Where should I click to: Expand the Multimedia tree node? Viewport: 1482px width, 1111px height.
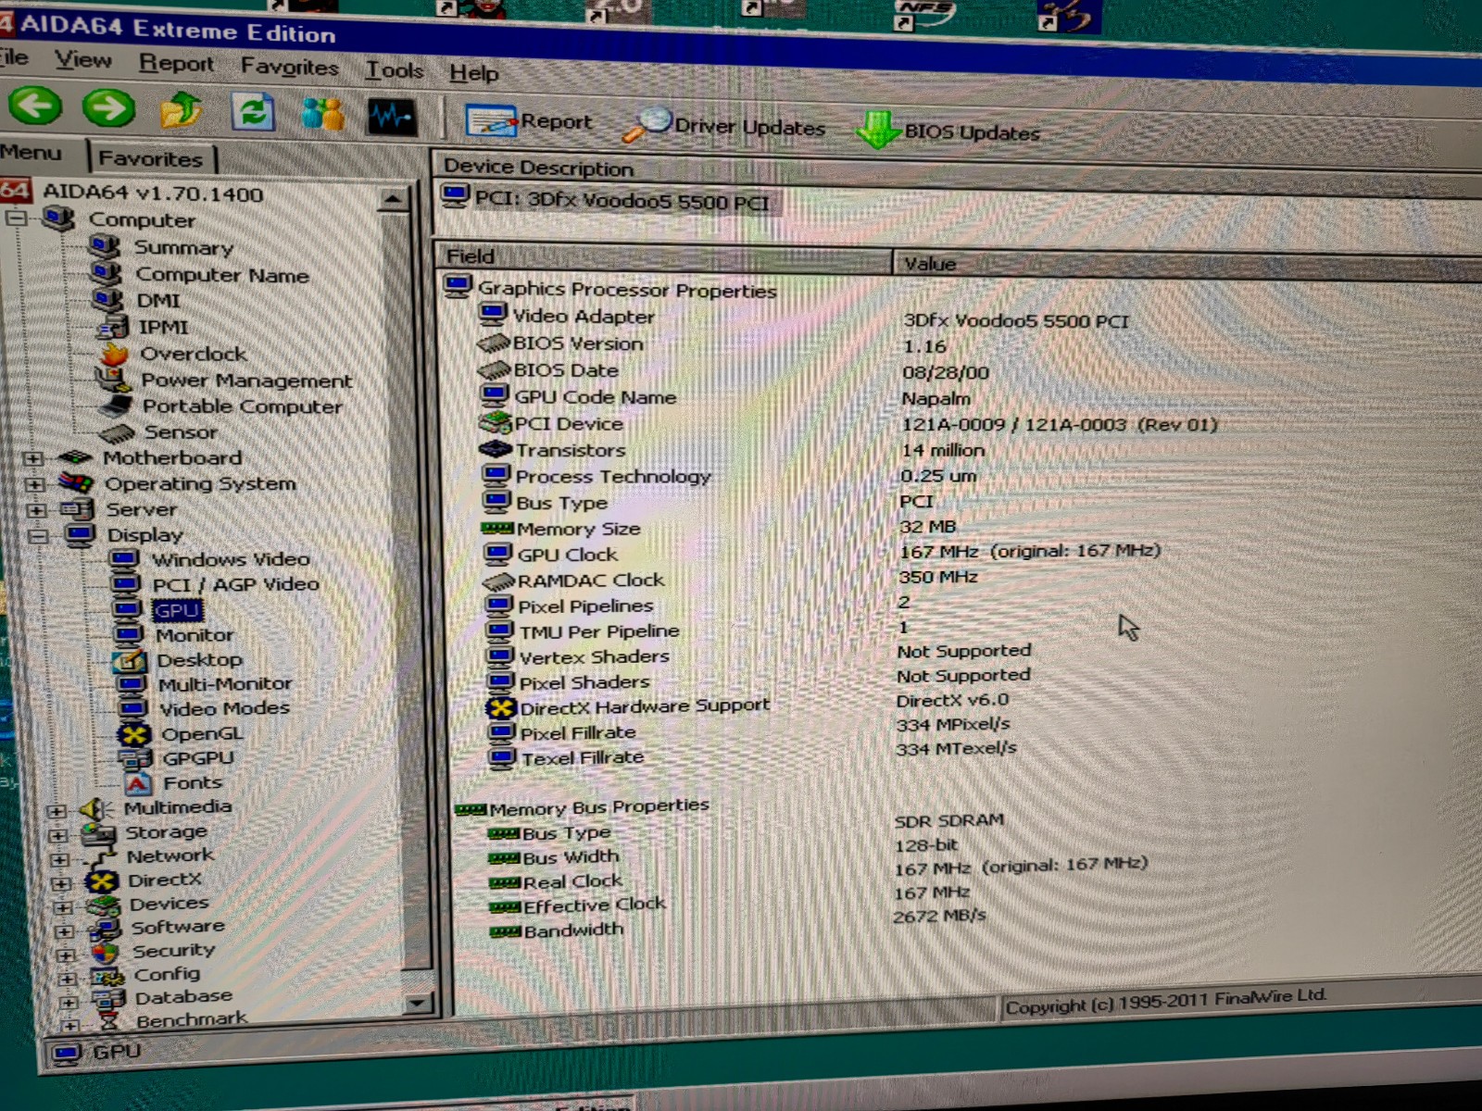coord(56,811)
